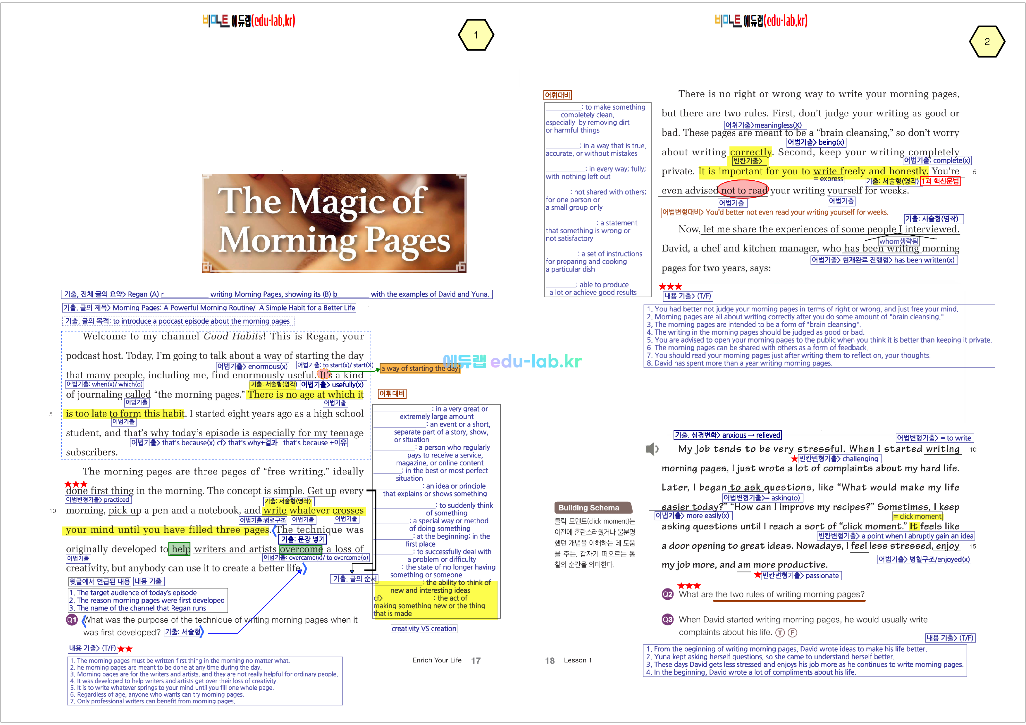Click the edu-lab.kr logo above the left page
Image resolution: width=1026 pixels, height=725 pixels.
point(248,20)
